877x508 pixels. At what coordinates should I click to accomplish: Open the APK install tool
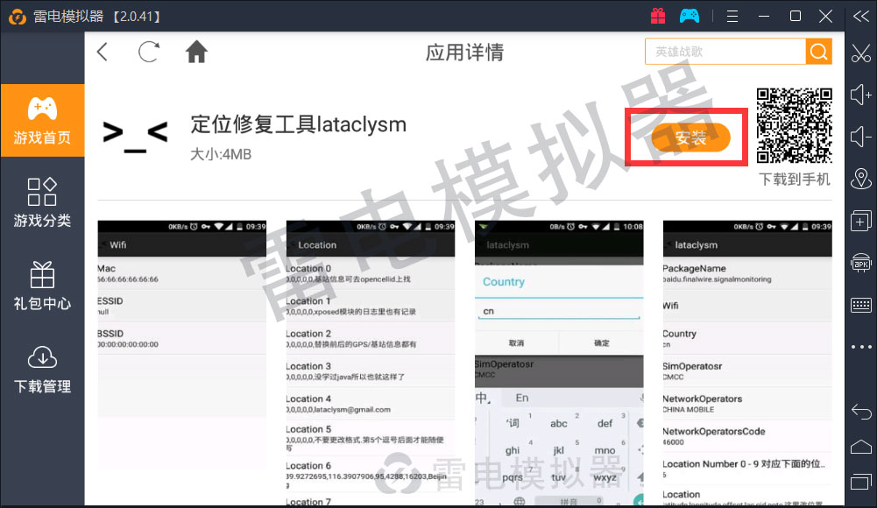860,262
